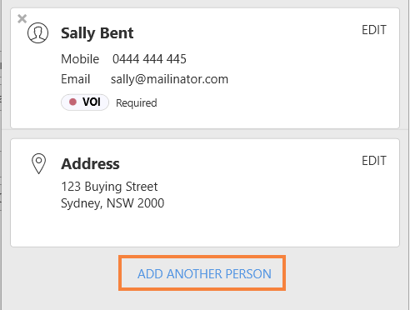Click the Email field label
The image size is (410, 310).
76,79
